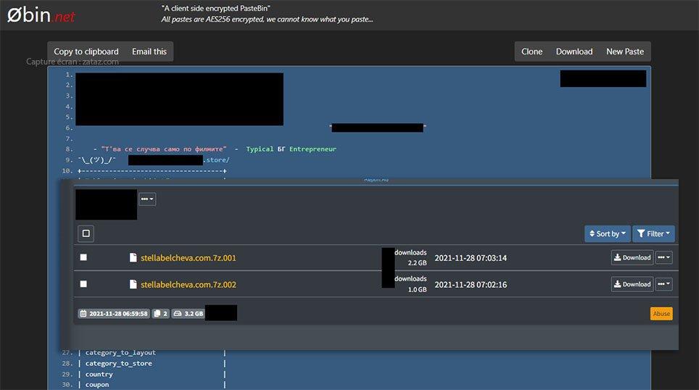
Task: Click the text coupon on line 30
Action: click(97, 385)
